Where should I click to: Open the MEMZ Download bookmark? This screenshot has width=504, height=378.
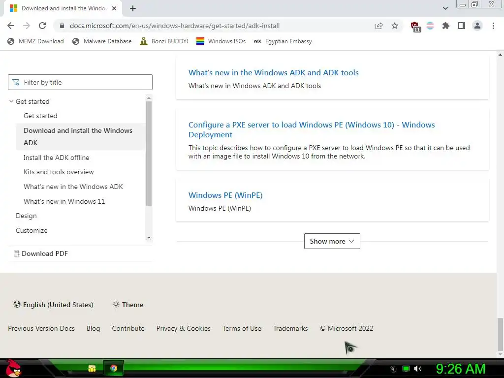pyautogui.click(x=35, y=41)
